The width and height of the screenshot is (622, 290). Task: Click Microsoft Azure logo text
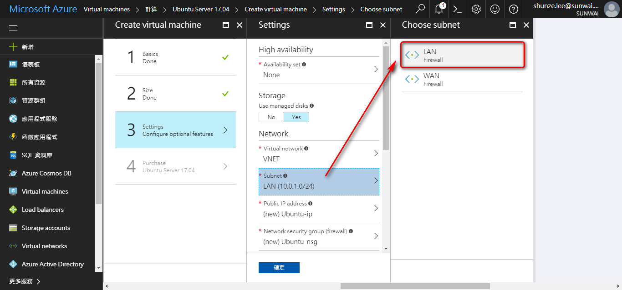click(x=43, y=9)
